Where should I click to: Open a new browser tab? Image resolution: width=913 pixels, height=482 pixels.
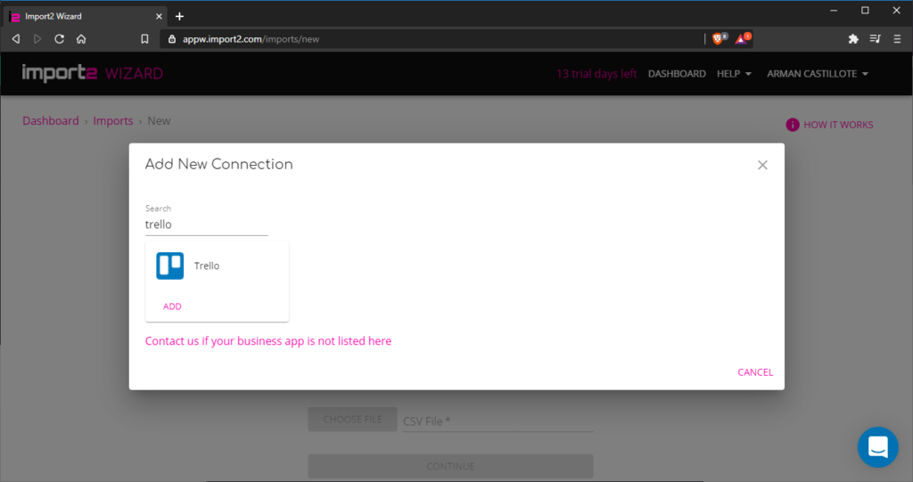coord(179,16)
